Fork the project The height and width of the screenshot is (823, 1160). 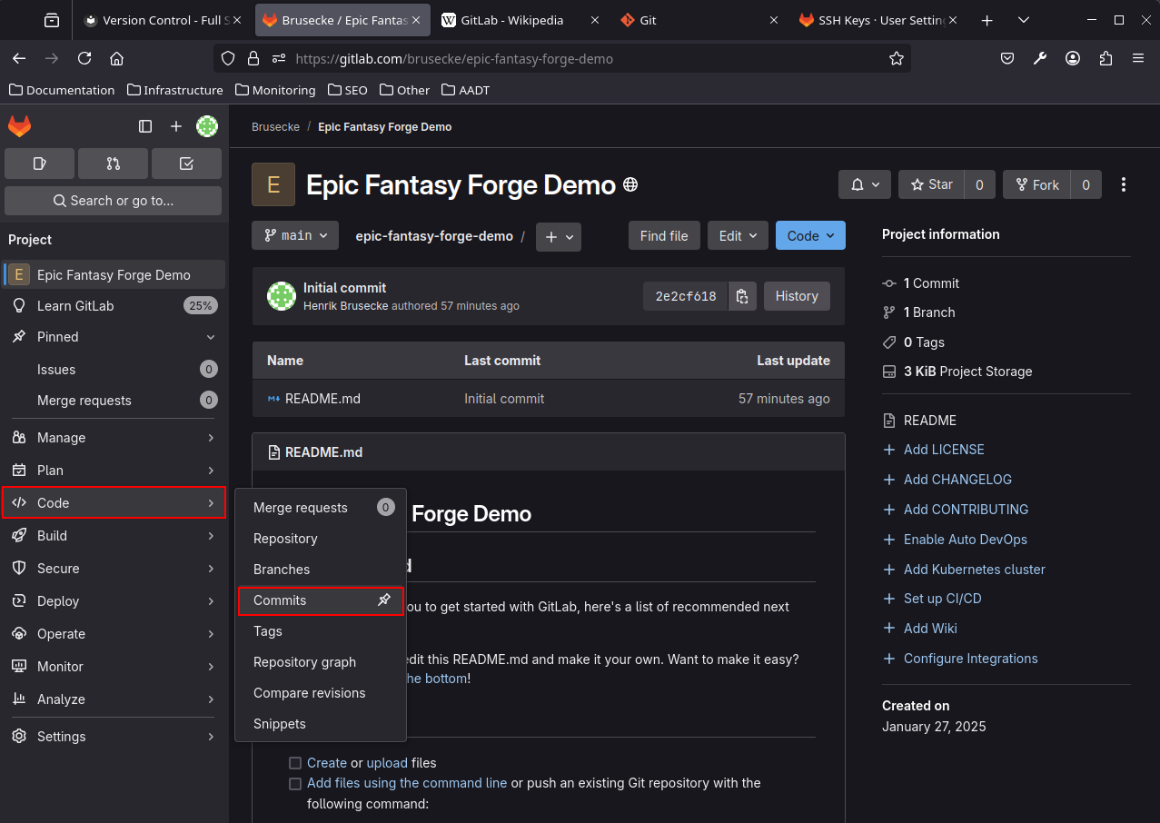pyautogui.click(x=1036, y=184)
